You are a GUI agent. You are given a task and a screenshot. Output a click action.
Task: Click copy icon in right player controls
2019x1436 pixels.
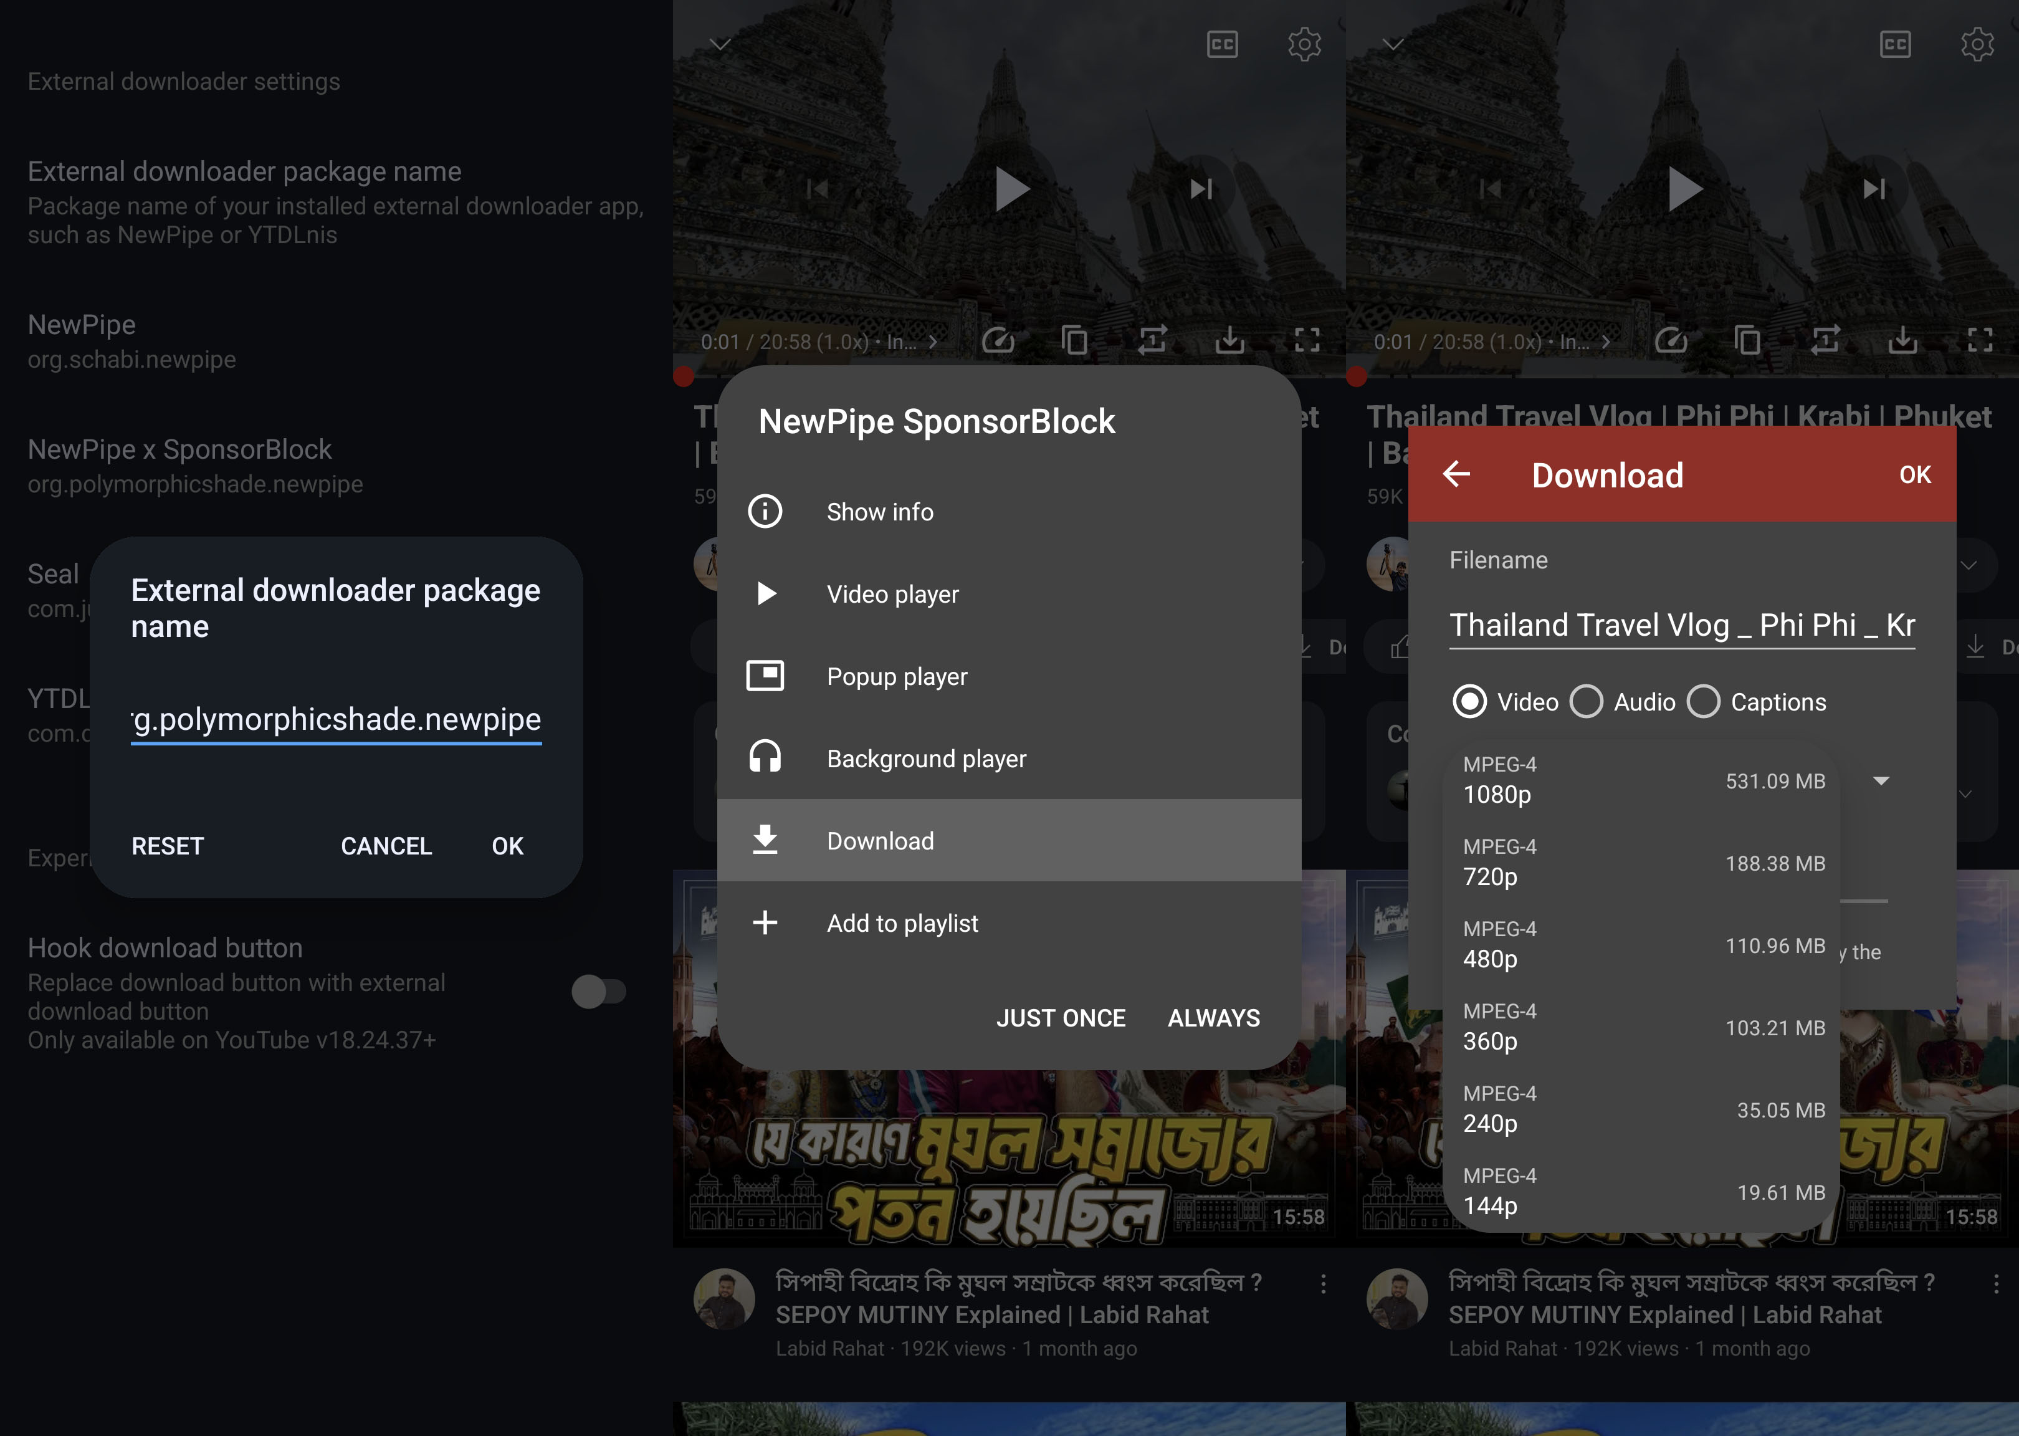click(1747, 340)
